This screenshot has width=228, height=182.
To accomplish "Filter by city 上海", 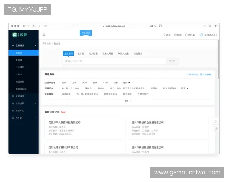I will coord(74,83).
